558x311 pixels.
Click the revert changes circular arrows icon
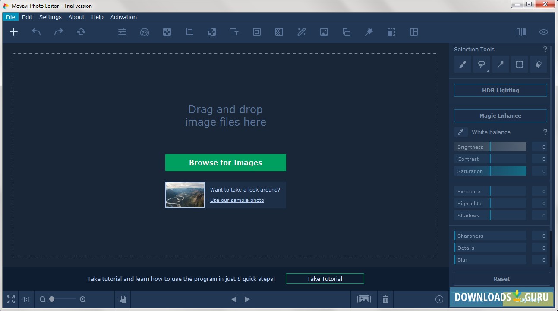pos(81,32)
